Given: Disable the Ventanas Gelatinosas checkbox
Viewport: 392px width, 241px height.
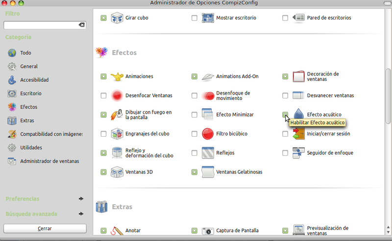Looking at the screenshot, I should point(195,172).
